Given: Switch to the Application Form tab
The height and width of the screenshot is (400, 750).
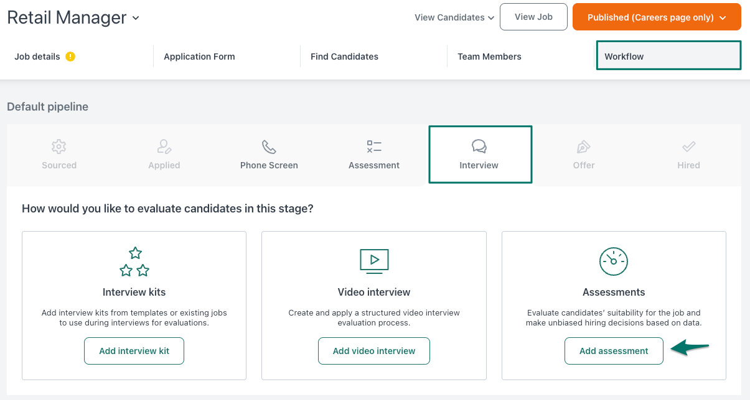Looking at the screenshot, I should tap(199, 56).
